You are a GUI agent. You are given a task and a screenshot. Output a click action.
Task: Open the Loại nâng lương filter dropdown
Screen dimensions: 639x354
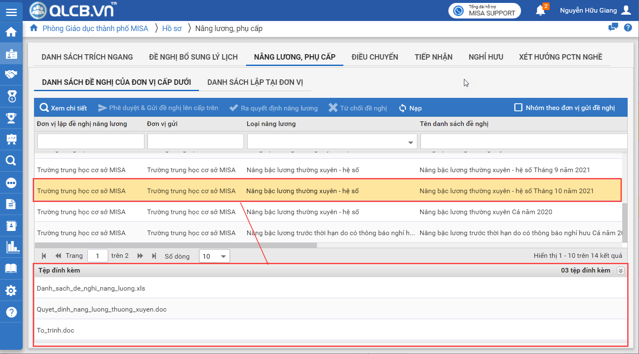tap(410, 142)
